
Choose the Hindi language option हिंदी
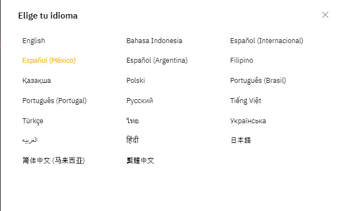click(x=132, y=140)
